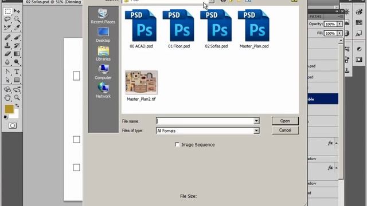This screenshot has width=367, height=206.
Task: Open Computer in dialog sidebar
Action: [x=103, y=72]
